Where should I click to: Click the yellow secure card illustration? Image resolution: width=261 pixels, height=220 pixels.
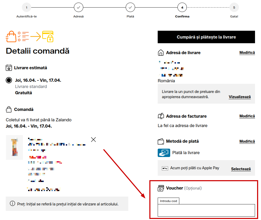(x=48, y=36)
